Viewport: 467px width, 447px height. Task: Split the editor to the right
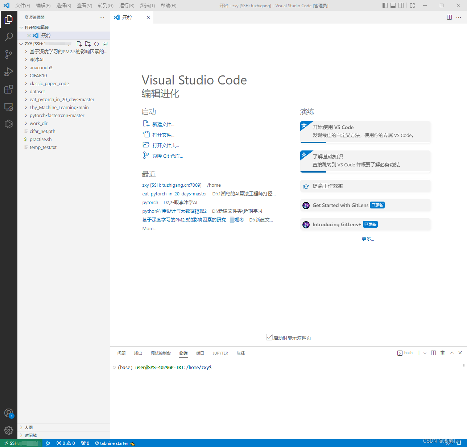click(449, 17)
